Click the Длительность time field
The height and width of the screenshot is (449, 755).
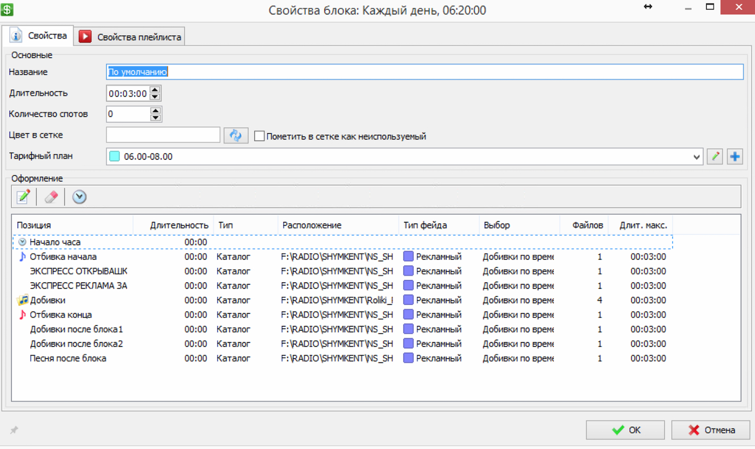point(128,93)
